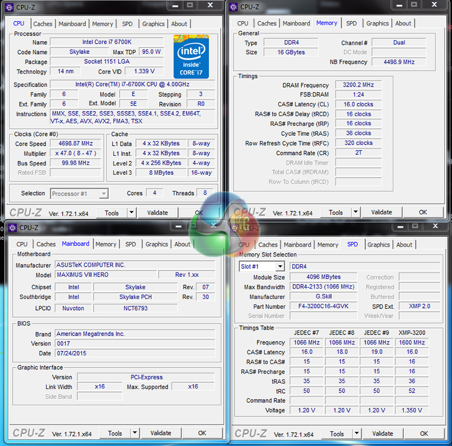This screenshot has height=446, width=452.
Task: Click Tools button in the CPU window
Action: coord(112,213)
